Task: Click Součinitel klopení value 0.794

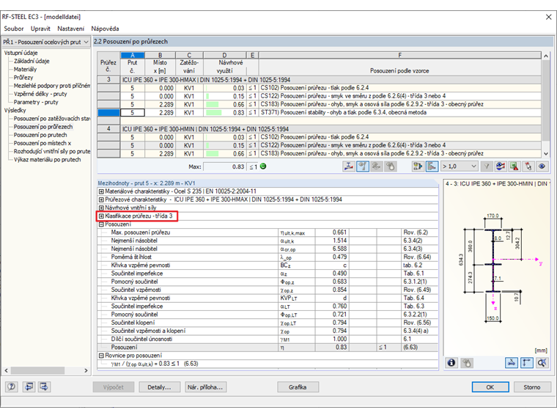Action: [x=331, y=323]
